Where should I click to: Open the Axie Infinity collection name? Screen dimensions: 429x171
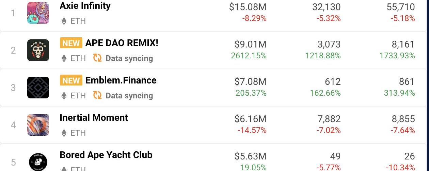[x=85, y=6]
